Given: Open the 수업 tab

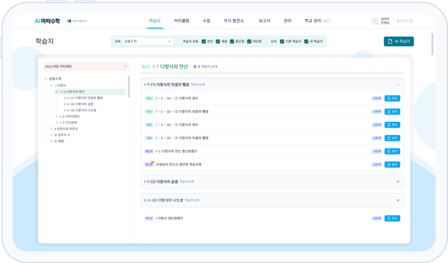Looking at the screenshot, I should [206, 21].
